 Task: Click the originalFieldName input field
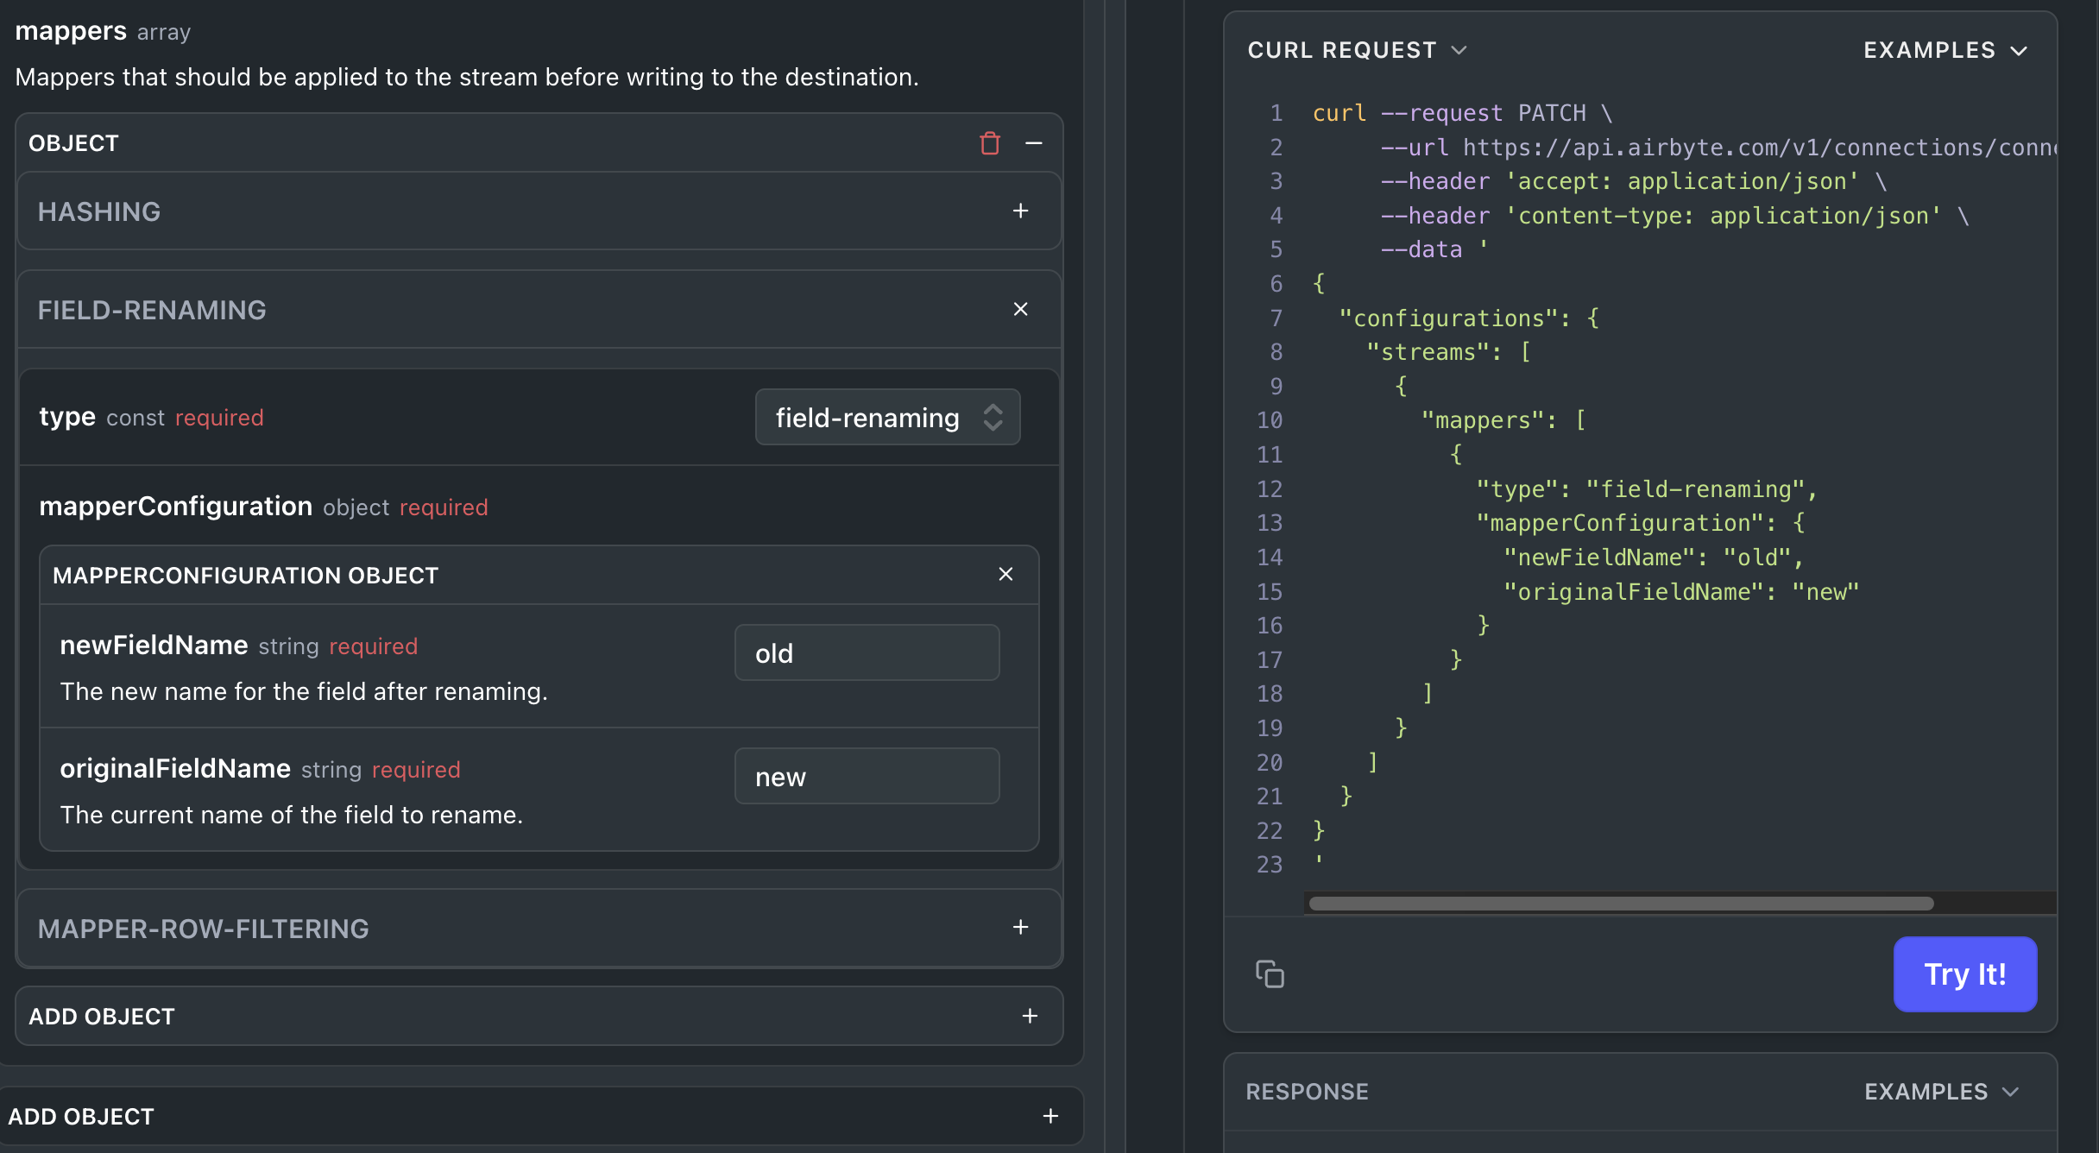click(866, 775)
